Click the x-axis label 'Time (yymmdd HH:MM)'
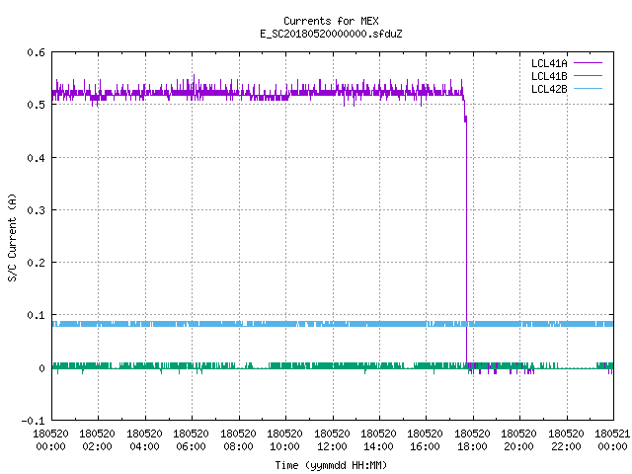 click(x=331, y=465)
